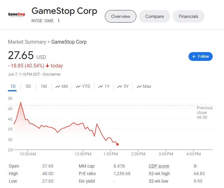Click the plus icon on Follow button

point(194,56)
